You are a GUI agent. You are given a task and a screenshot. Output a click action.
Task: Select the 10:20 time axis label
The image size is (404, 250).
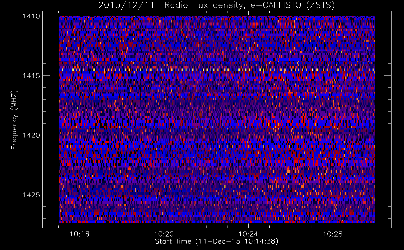(164, 234)
